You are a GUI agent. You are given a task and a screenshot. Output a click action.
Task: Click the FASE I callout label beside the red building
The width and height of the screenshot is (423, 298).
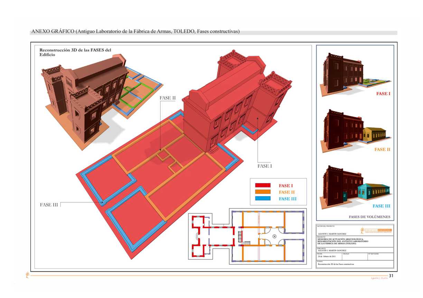click(265, 166)
